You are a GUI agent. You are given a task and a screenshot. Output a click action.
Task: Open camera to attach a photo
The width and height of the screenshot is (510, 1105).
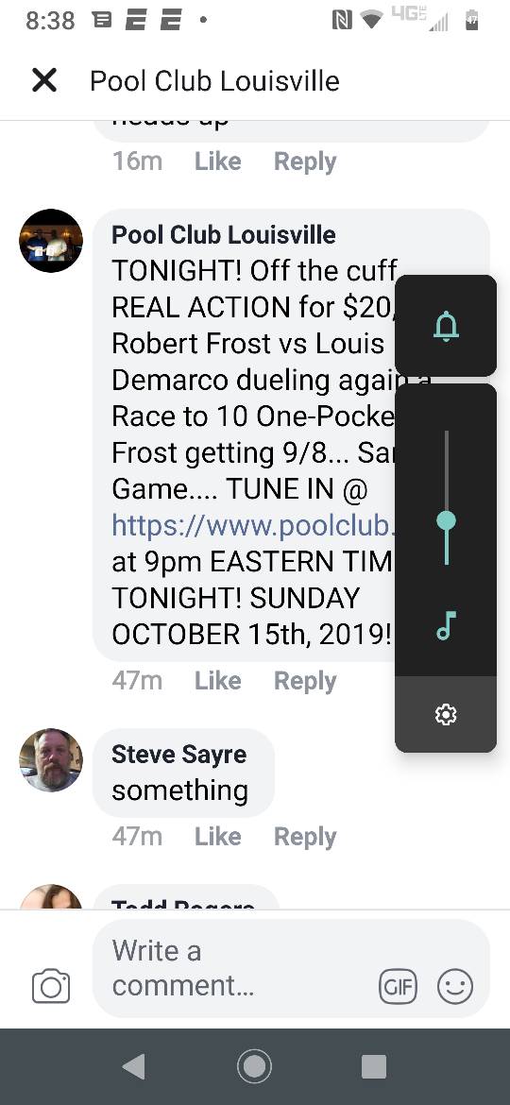pos(51,986)
